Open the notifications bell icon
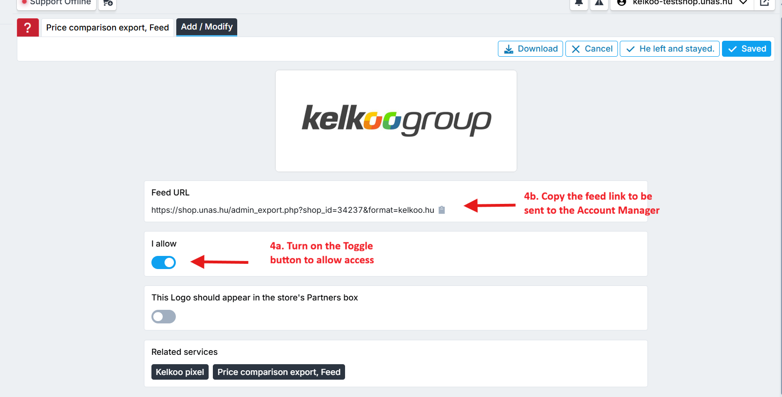The height and width of the screenshot is (397, 782). click(x=579, y=3)
